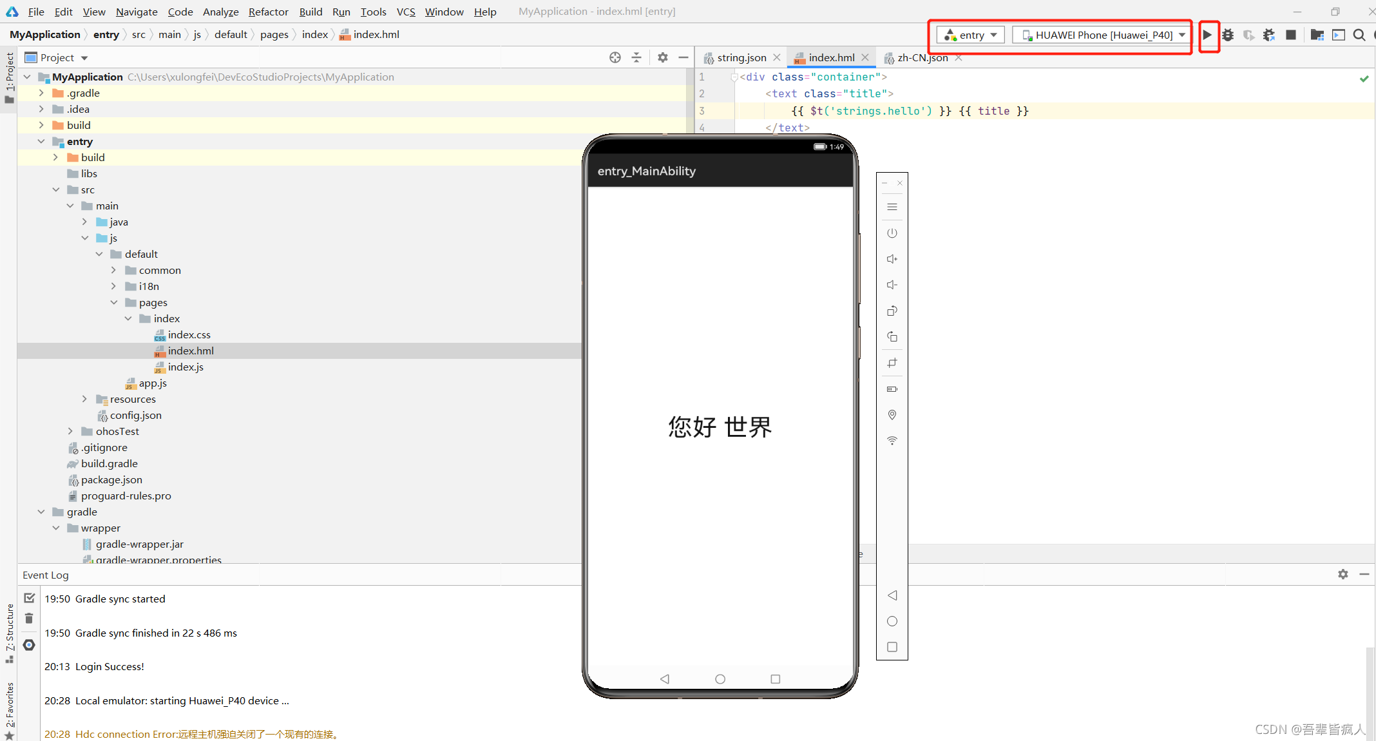Open the Tools menu

point(373,12)
